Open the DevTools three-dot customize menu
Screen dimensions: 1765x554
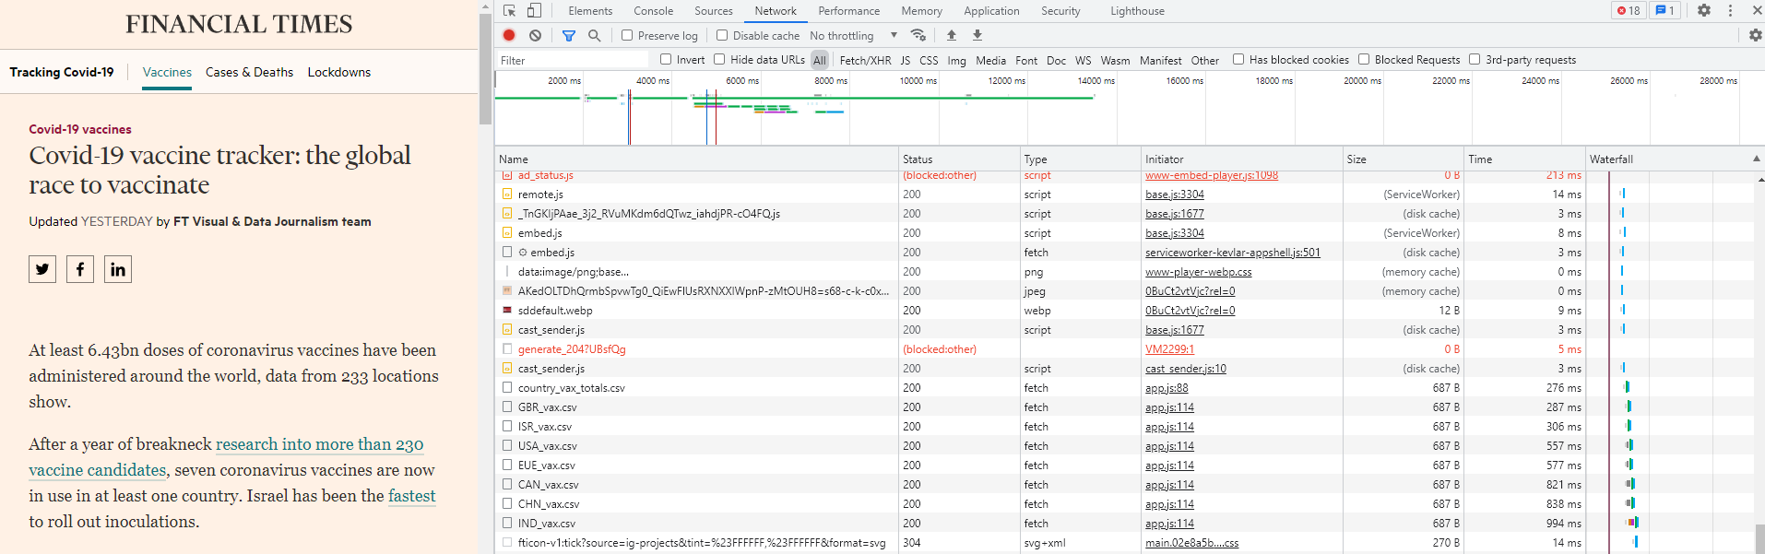pos(1730,11)
